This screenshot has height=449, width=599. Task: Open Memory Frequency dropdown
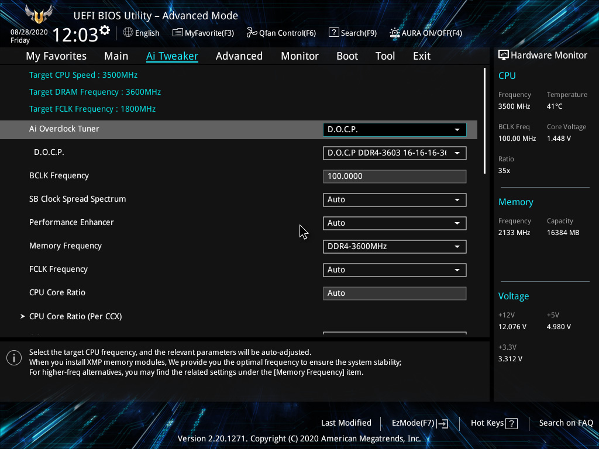tap(395, 247)
